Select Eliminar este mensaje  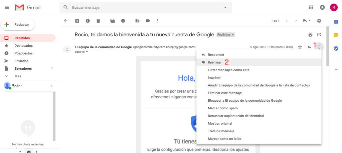pyautogui.click(x=259, y=93)
